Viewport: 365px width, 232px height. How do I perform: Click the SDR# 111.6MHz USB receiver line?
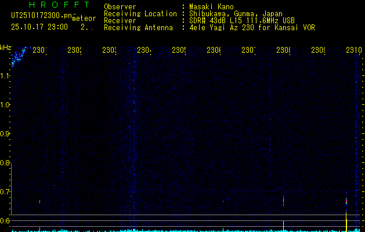242,21
